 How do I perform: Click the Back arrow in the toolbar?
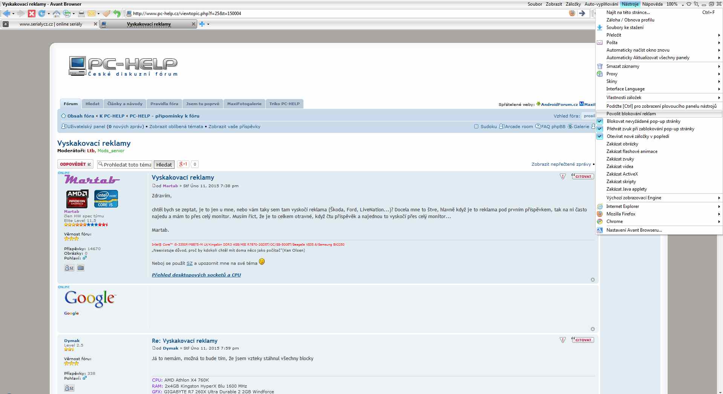[x=6, y=14]
